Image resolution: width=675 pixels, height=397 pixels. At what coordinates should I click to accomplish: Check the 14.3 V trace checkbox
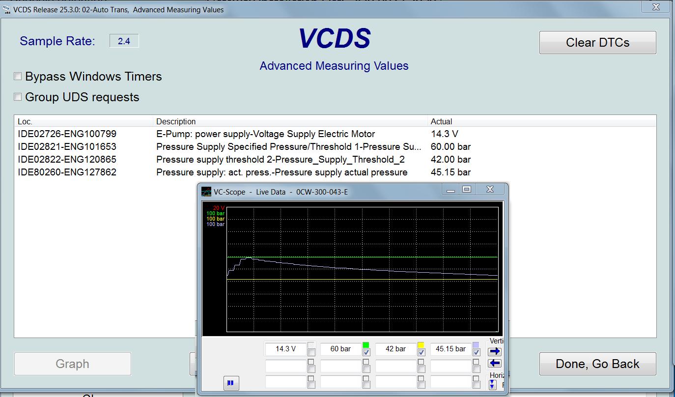pos(311,352)
